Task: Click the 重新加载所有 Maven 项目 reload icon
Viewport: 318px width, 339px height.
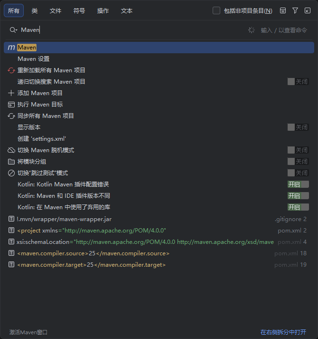Action: 11,70
